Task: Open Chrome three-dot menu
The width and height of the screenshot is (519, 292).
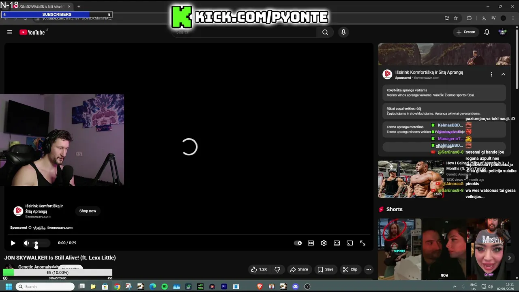Action: (x=513, y=18)
